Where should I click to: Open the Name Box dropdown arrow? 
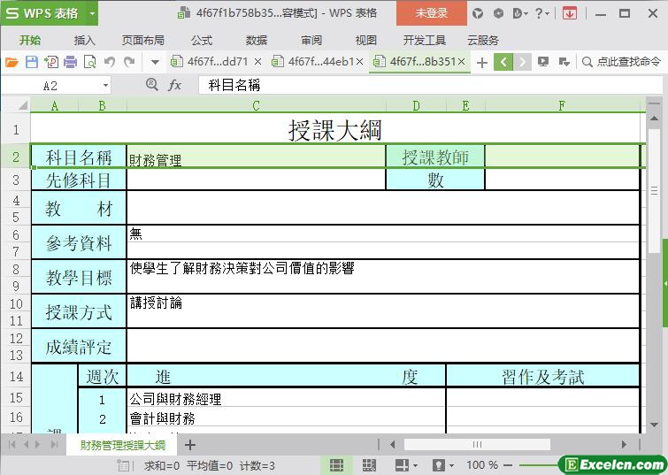coord(105,85)
